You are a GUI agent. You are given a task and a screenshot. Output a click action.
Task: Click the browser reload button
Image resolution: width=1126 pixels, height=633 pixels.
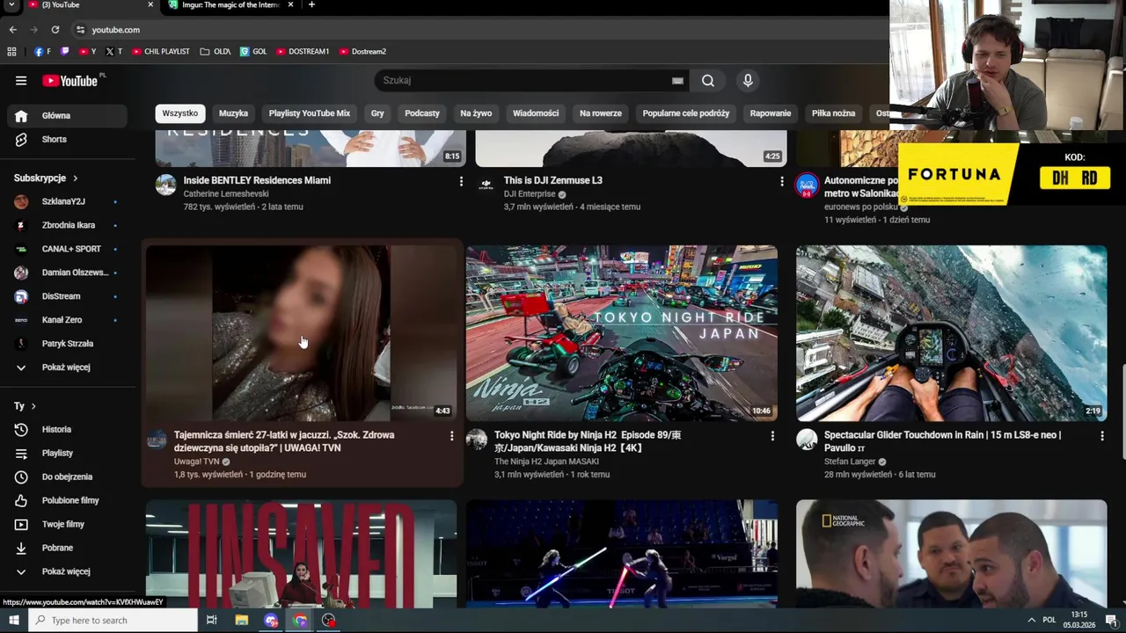(x=55, y=30)
